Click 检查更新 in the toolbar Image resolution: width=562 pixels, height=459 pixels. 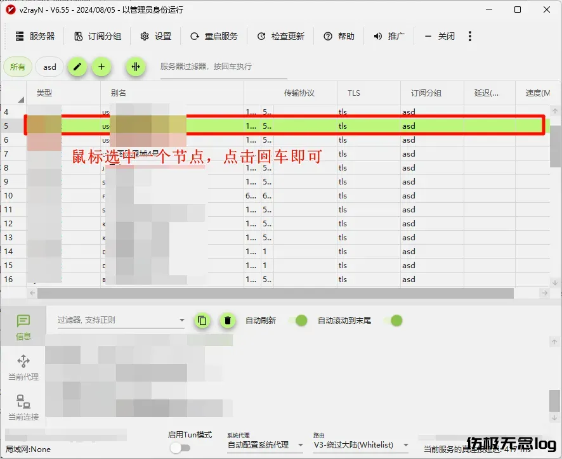click(x=280, y=36)
